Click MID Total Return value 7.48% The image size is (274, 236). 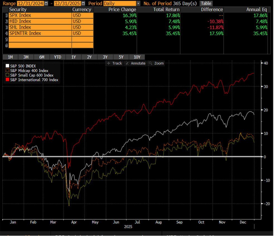[x=174, y=21]
